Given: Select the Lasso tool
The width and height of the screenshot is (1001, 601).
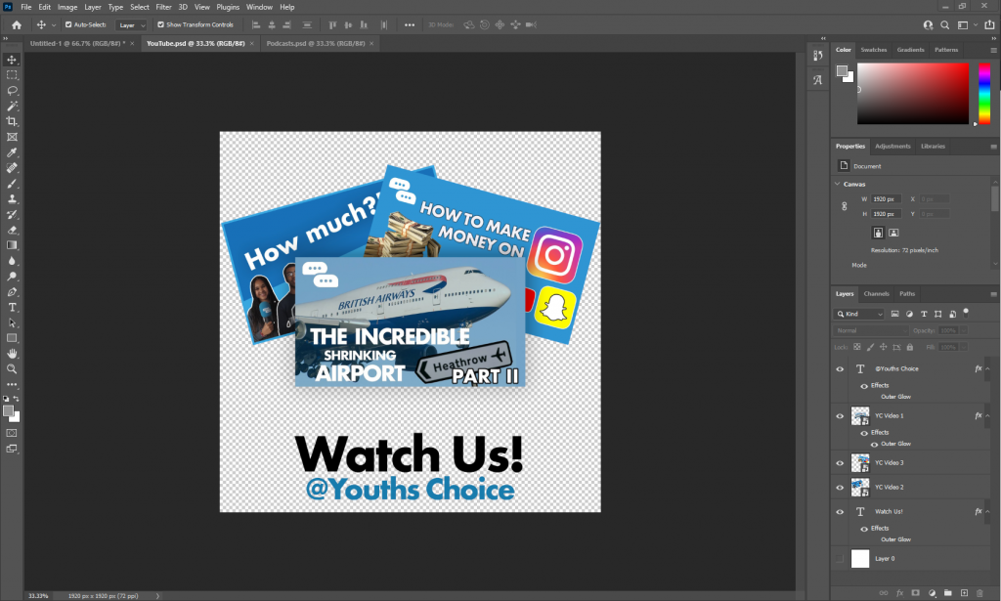Looking at the screenshot, I should (12, 90).
